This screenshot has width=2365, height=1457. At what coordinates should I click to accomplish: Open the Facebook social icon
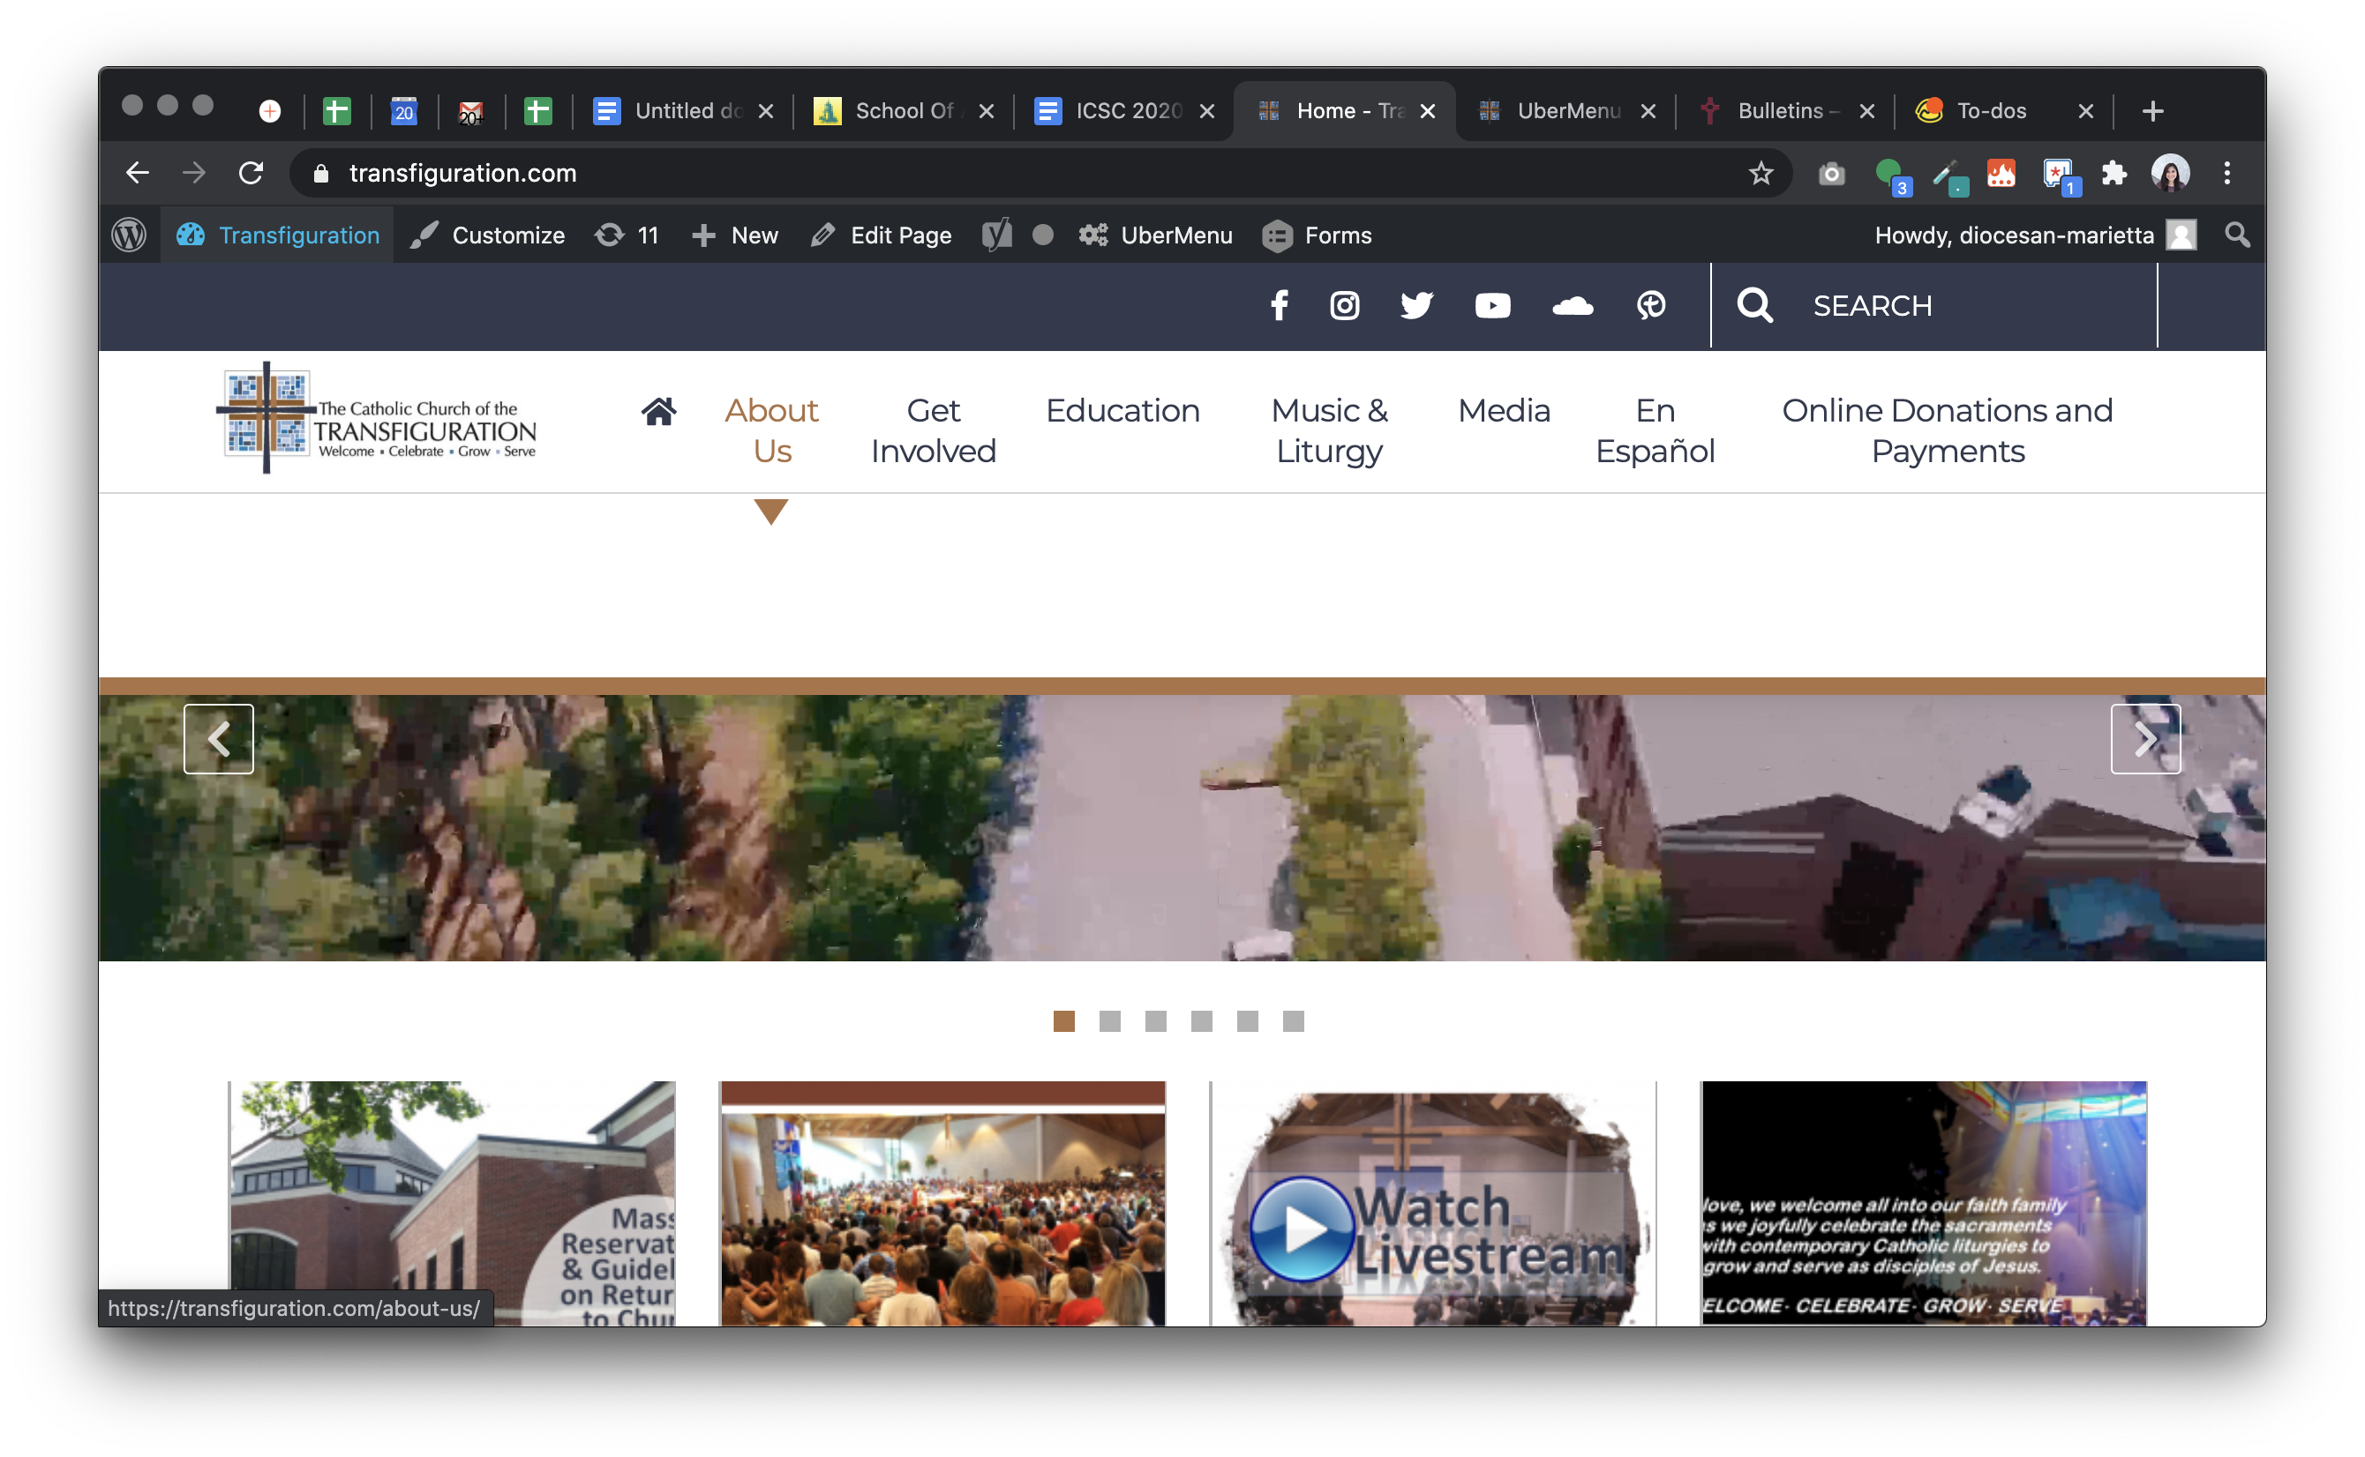(x=1280, y=305)
